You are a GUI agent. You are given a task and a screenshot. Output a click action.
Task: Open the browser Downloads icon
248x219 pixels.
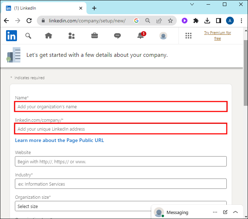coord(207,21)
